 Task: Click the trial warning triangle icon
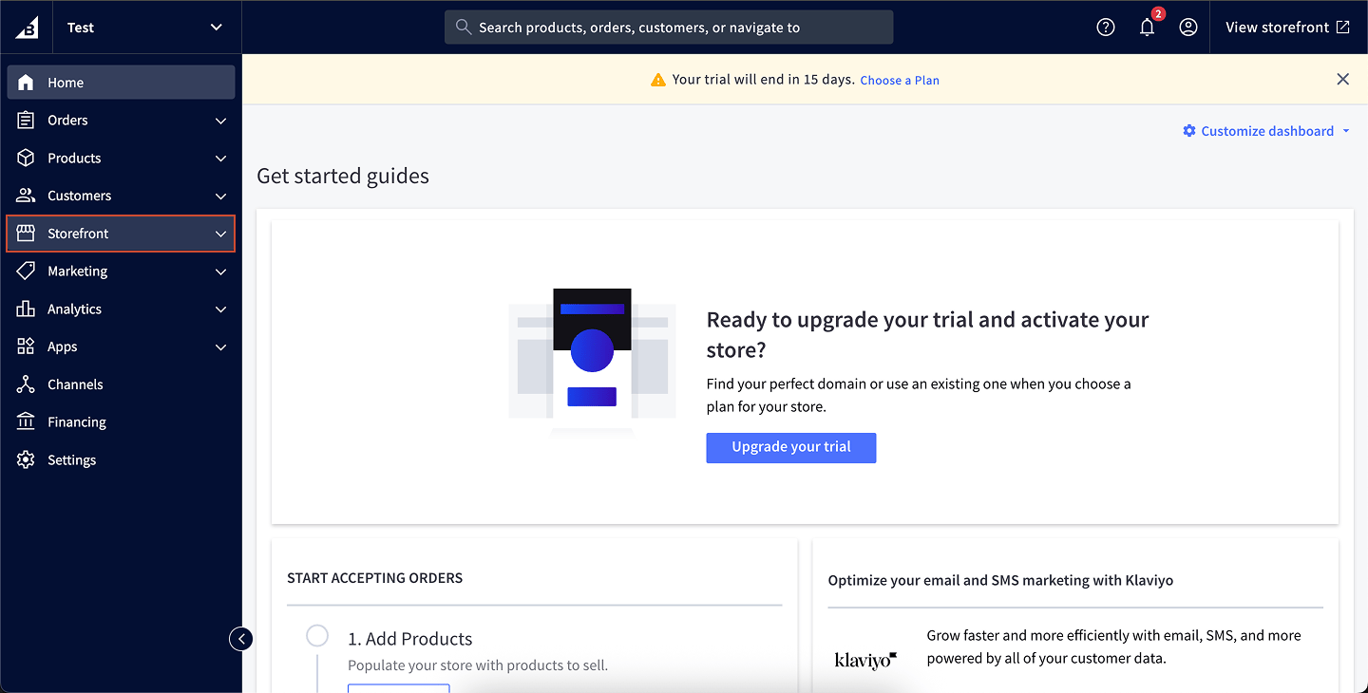657,80
